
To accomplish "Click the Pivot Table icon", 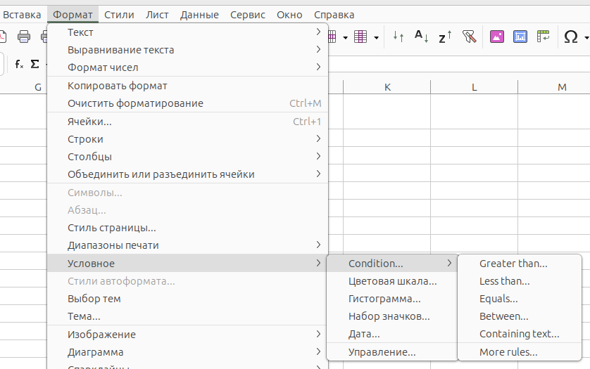I will point(544,37).
